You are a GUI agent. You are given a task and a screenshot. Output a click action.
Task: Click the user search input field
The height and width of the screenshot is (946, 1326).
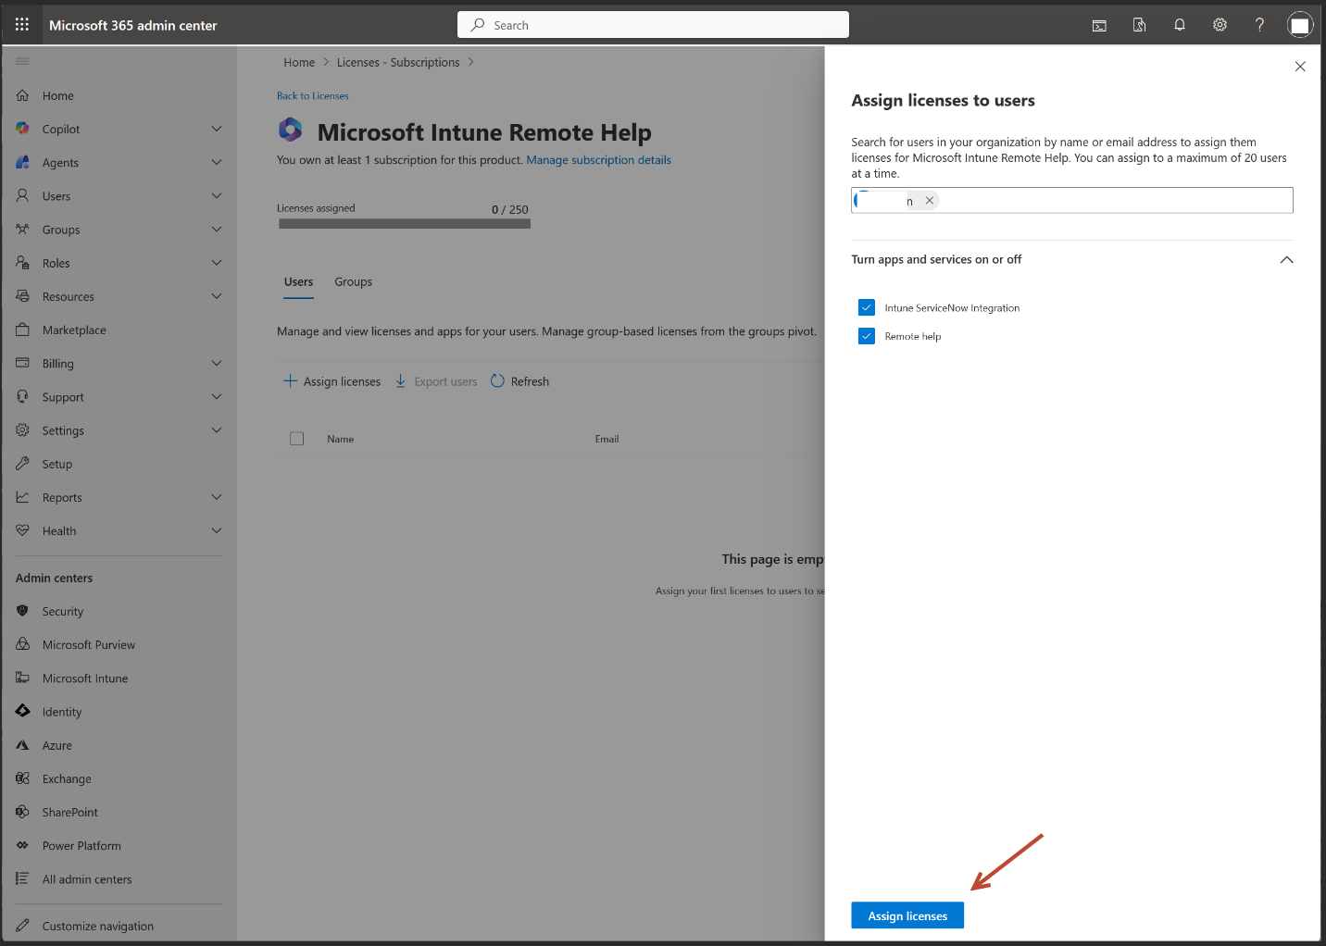1111,201
